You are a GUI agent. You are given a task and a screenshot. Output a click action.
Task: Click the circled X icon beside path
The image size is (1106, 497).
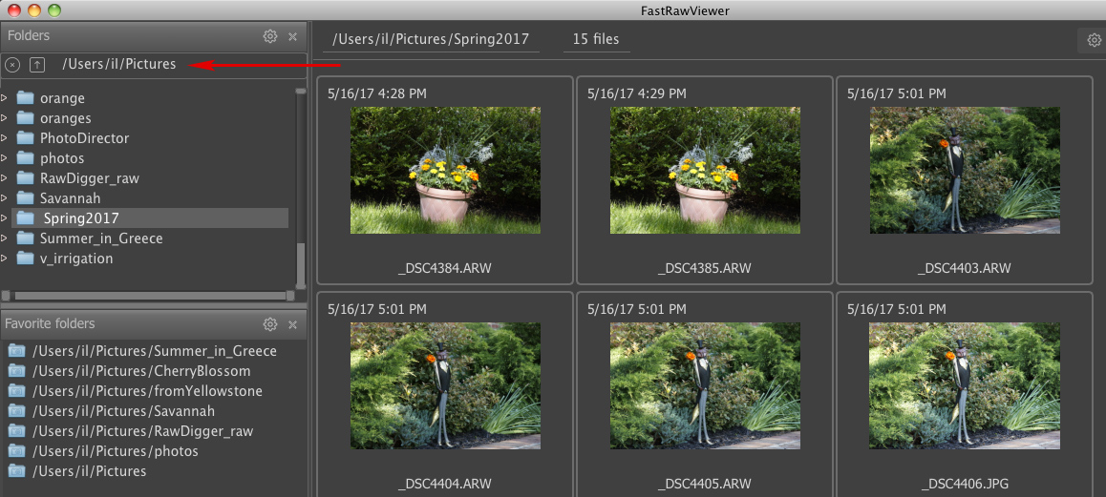tap(12, 65)
